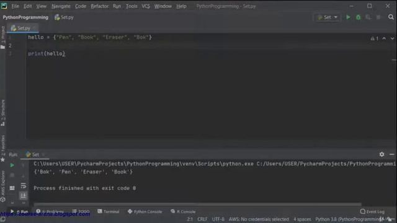Image resolution: width=397 pixels, height=223 pixels.
Task: Open the Help menu
Action: pos(181,6)
